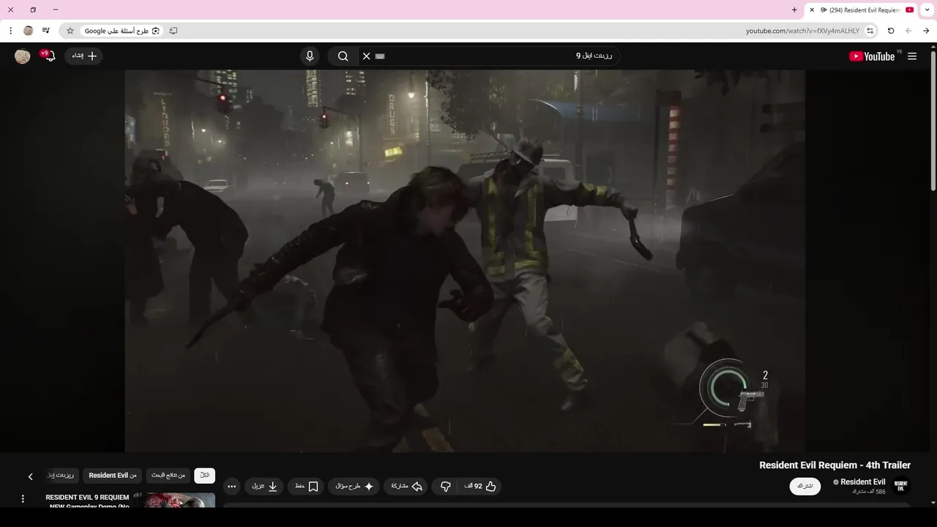Subscribe to the Resident Evil channel
The width and height of the screenshot is (937, 527).
[x=805, y=486]
